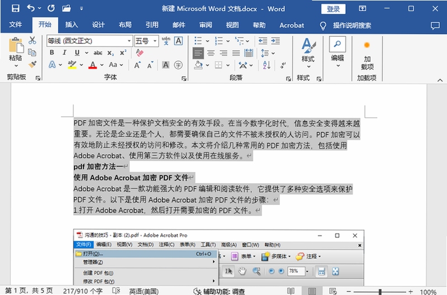Apply the red font color swatch
This screenshot has width=447, height=295.
pyautogui.click(x=93, y=65)
